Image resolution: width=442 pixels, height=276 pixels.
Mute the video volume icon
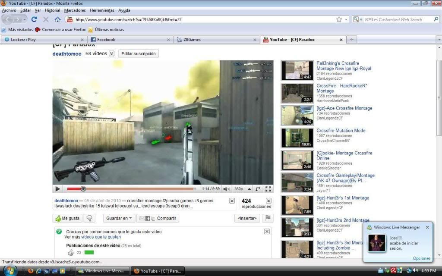tap(227, 189)
